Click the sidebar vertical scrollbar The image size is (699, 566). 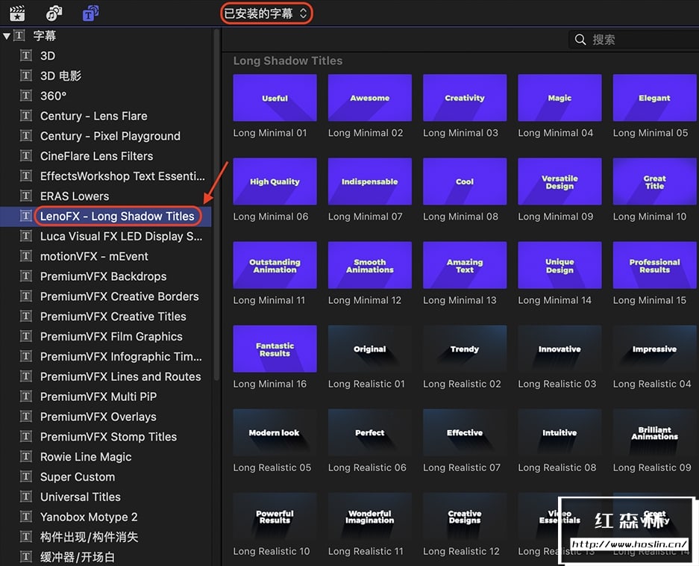tap(216, 205)
